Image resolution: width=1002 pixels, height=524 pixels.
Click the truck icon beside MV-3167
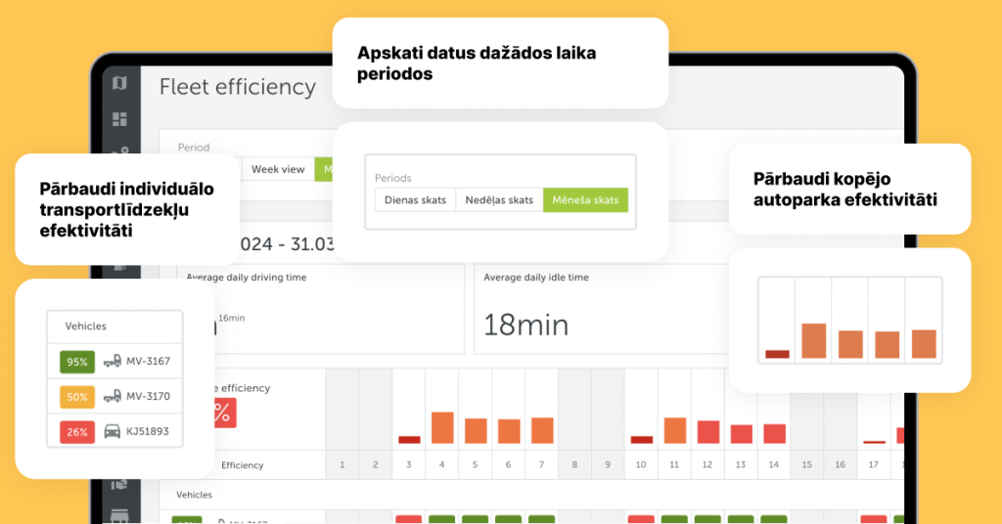(113, 361)
